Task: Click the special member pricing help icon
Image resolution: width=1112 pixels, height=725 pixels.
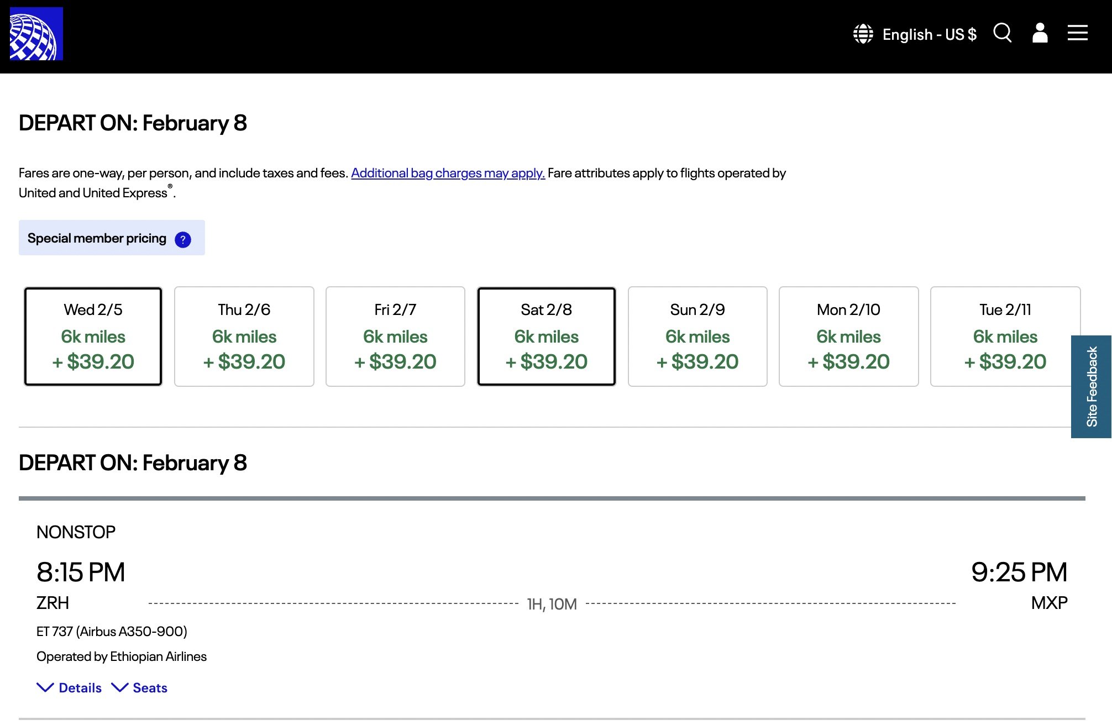Action: [183, 239]
